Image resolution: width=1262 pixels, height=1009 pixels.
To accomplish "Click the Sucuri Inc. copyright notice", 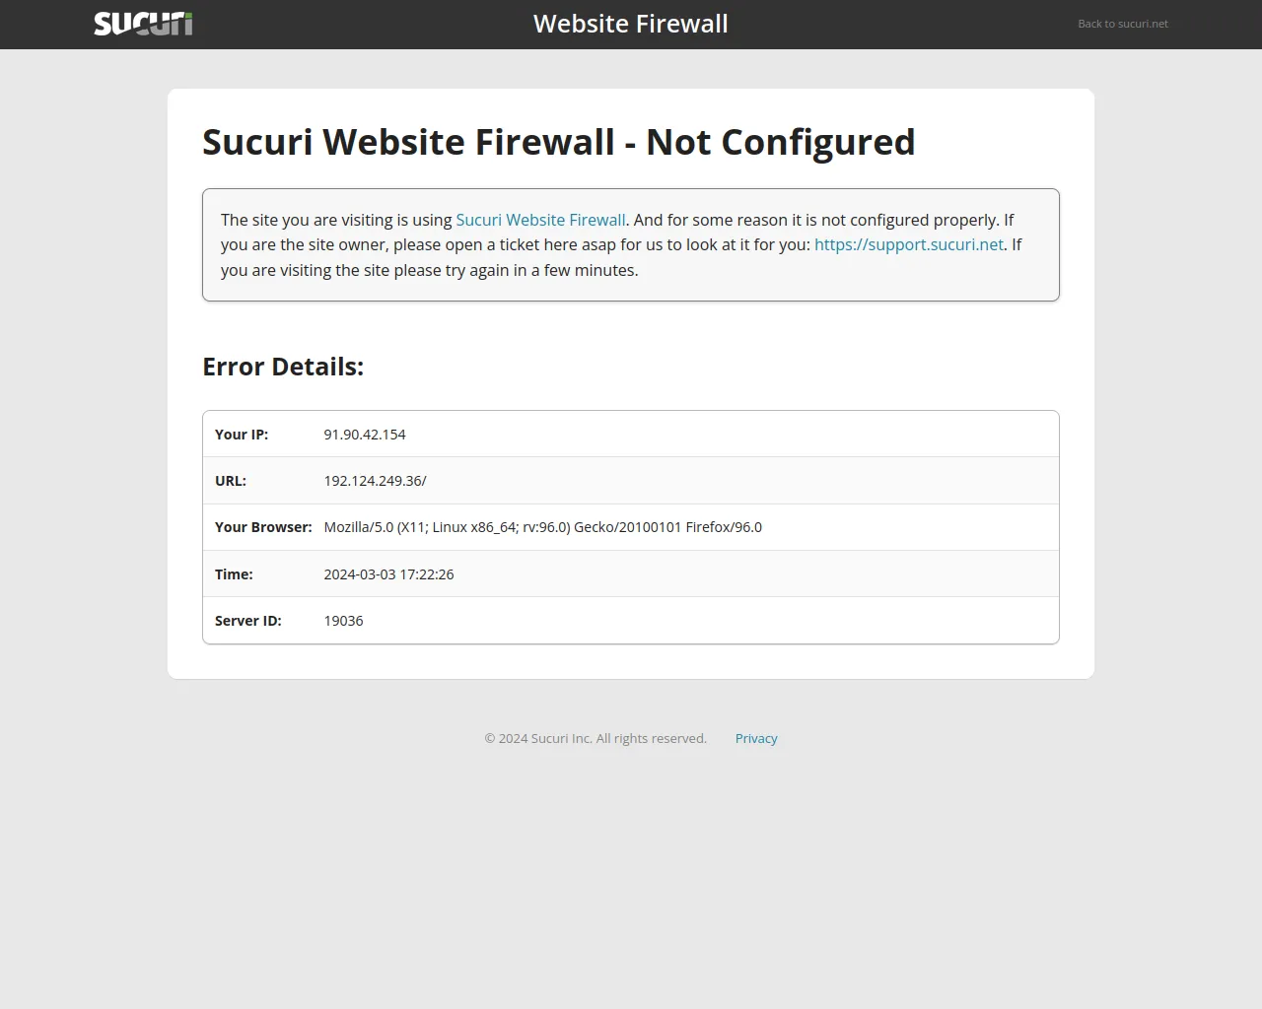I will tap(596, 739).
